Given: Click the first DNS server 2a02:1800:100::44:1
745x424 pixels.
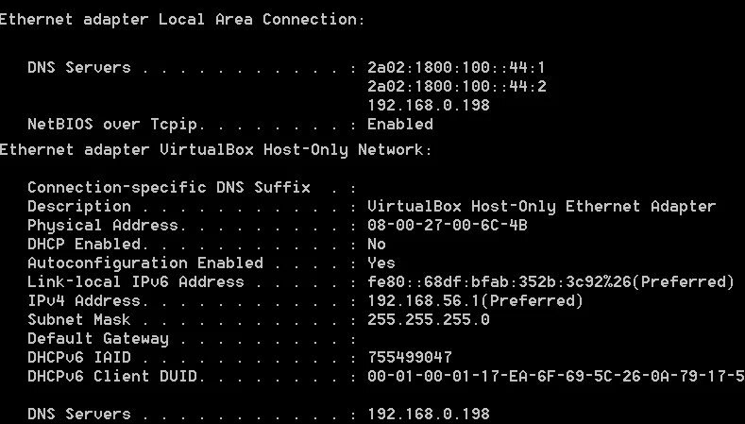Looking at the screenshot, I should coord(456,68).
